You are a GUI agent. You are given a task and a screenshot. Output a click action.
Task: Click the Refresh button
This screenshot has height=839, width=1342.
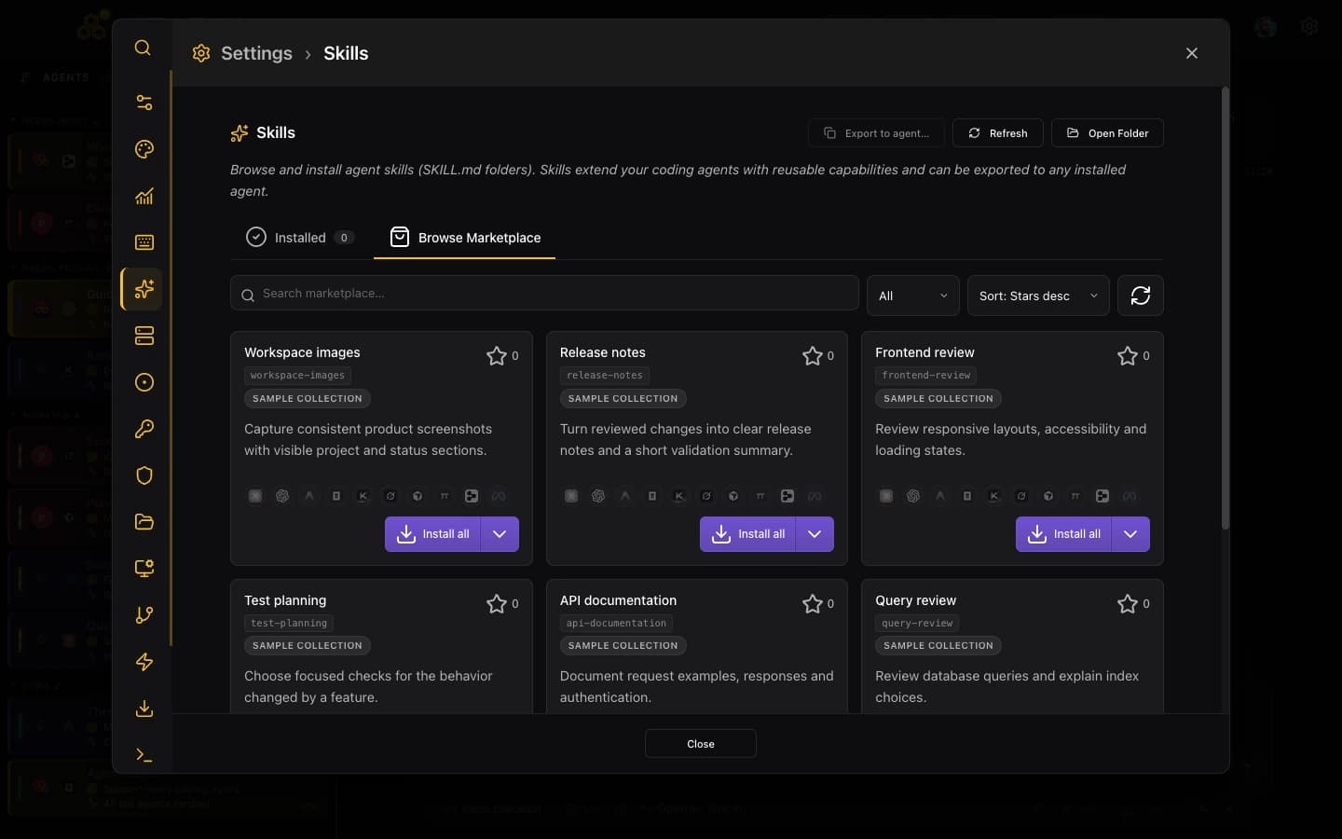pos(997,133)
